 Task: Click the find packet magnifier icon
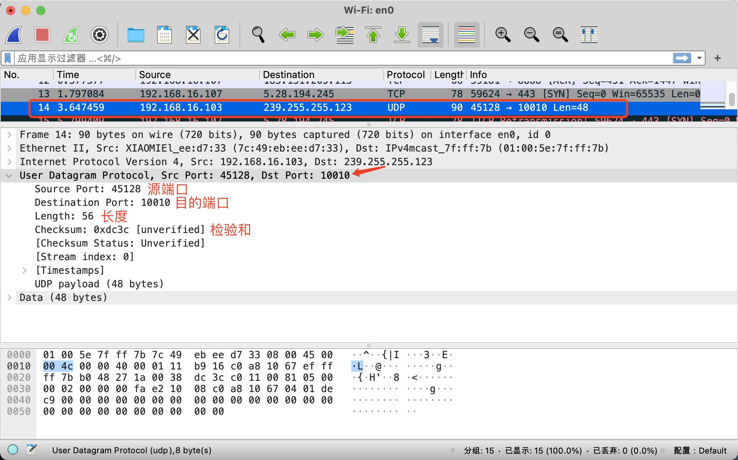[x=258, y=35]
